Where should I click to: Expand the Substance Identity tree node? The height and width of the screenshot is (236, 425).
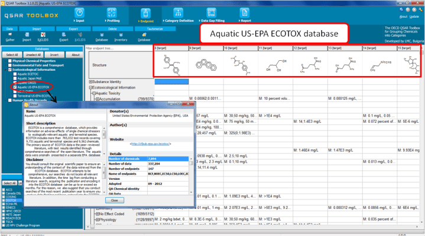pos(90,81)
